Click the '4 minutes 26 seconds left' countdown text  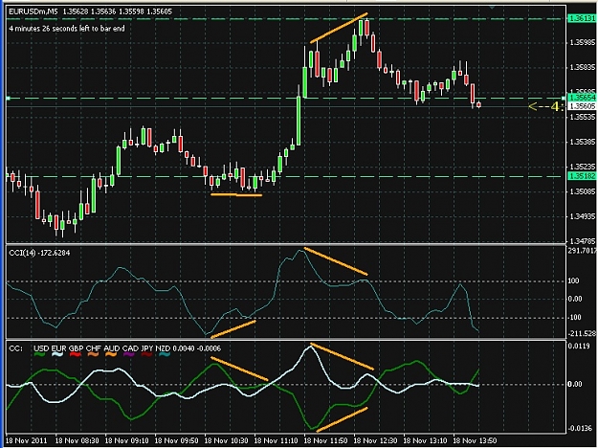[67, 28]
